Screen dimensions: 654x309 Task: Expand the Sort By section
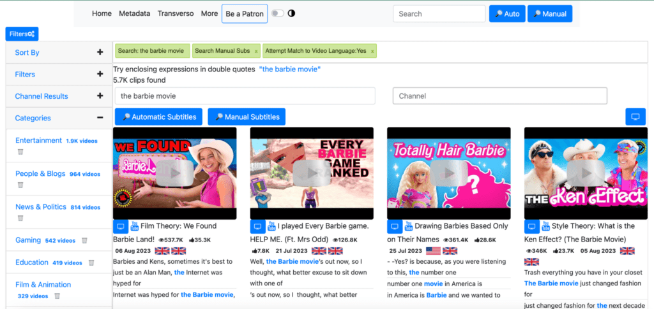pyautogui.click(x=59, y=52)
